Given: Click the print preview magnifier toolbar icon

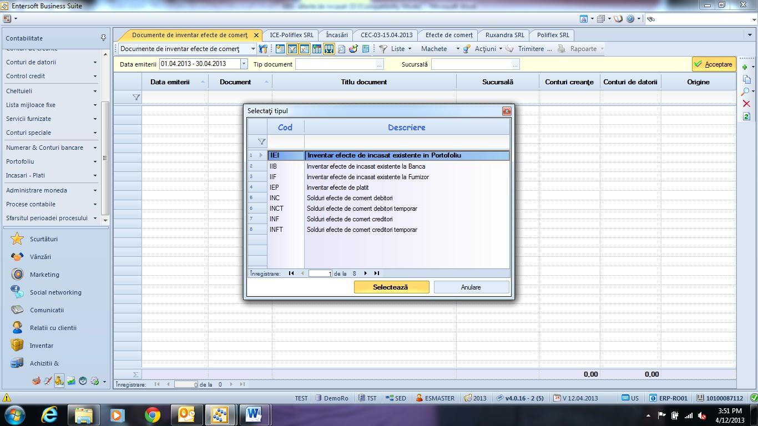Looking at the screenshot, I should point(341,49).
